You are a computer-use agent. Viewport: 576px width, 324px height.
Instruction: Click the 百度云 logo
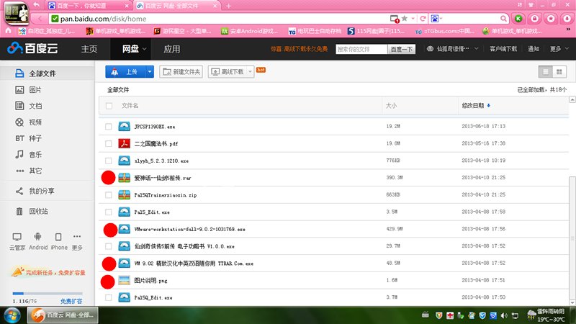click(x=32, y=48)
